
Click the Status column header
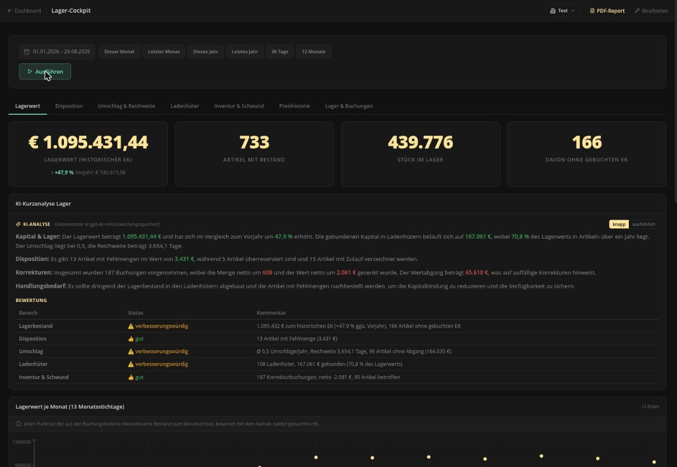coord(136,313)
